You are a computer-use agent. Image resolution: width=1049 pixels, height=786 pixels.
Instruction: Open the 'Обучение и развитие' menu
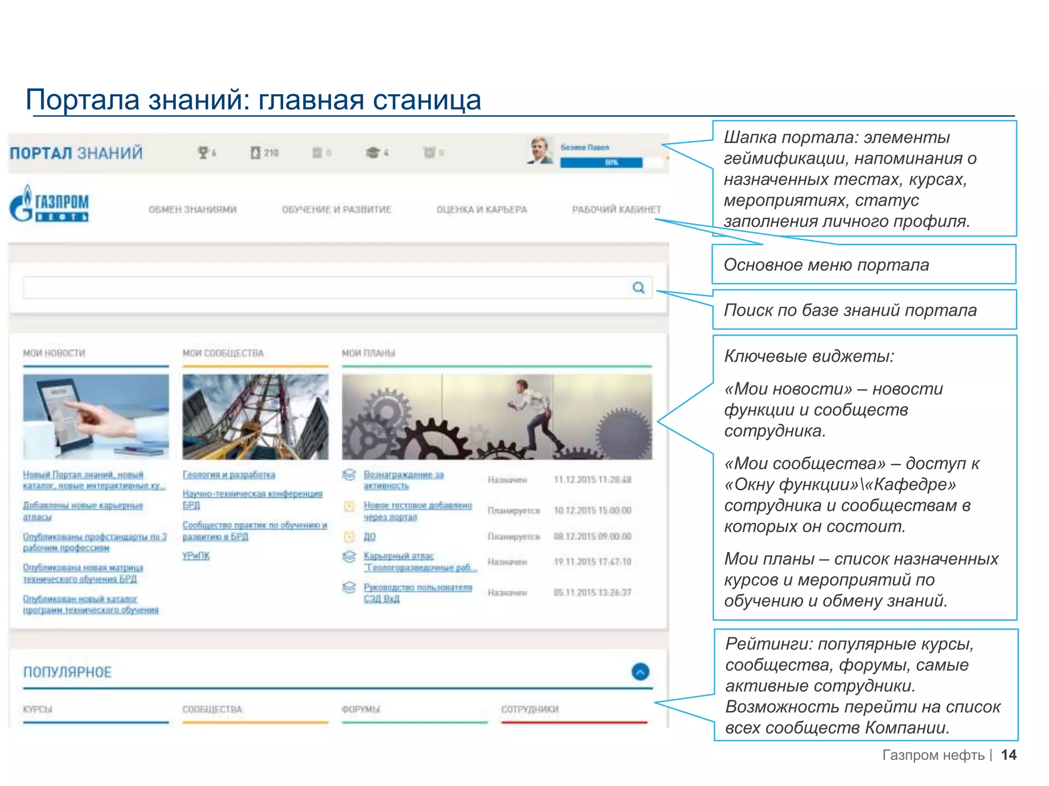tap(337, 209)
